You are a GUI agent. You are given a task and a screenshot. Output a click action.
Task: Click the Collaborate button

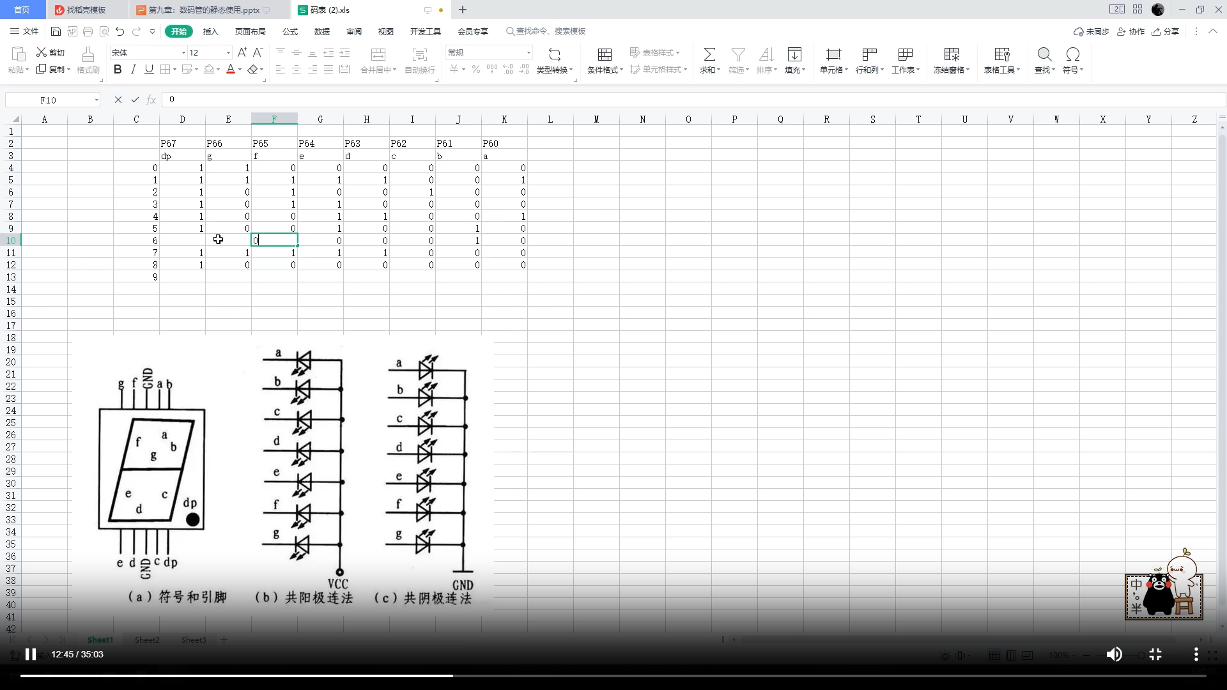1131,31
